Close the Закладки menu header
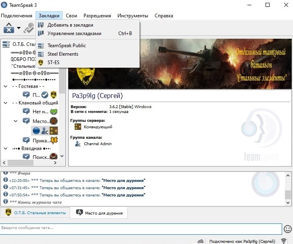 tap(49, 16)
